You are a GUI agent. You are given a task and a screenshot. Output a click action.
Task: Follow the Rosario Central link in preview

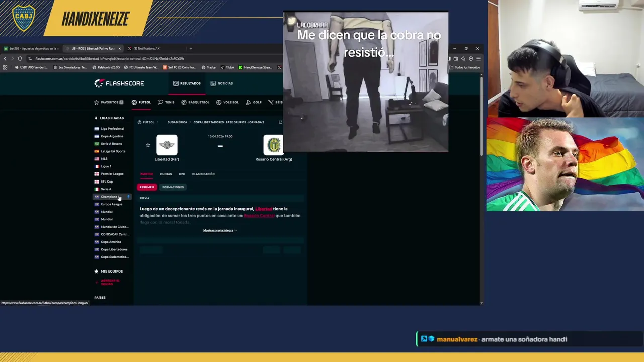tap(259, 216)
